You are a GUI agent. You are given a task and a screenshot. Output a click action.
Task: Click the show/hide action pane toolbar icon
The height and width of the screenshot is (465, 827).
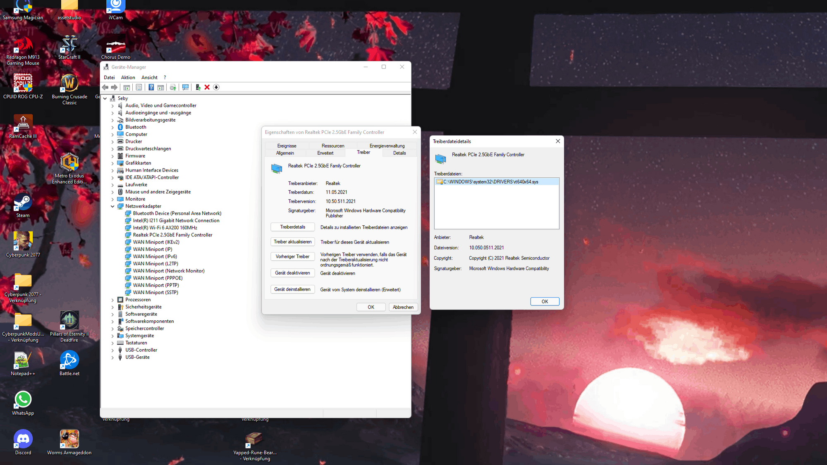(x=160, y=87)
